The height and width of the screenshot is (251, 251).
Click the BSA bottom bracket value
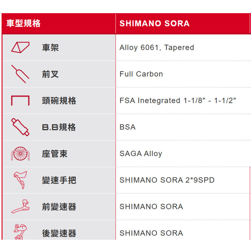click(128, 127)
